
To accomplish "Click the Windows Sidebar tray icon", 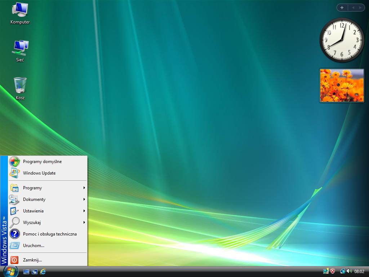I will (x=326, y=271).
